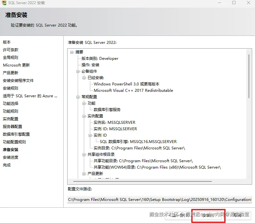Viewport: 255px width, 223px height.
Task: Select the Microsoft 更新 step
Action: point(16,65)
